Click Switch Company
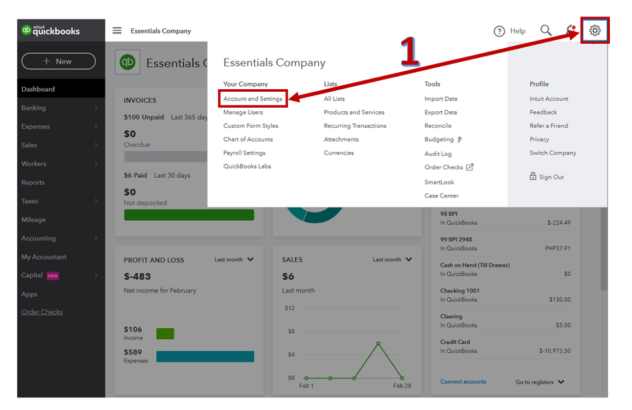Image resolution: width=632 pixels, height=410 pixels. [x=552, y=152]
